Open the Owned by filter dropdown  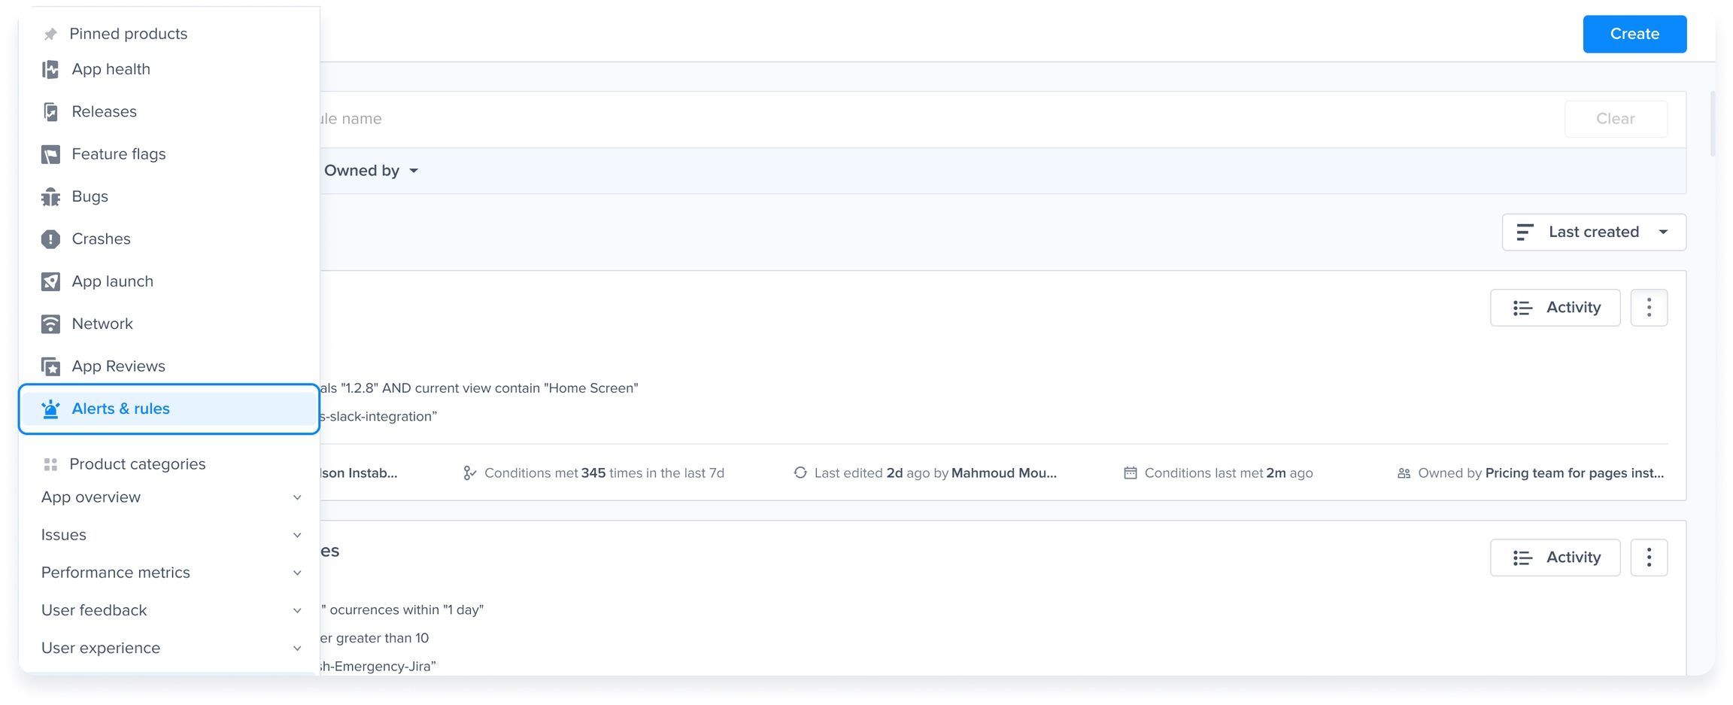371,171
